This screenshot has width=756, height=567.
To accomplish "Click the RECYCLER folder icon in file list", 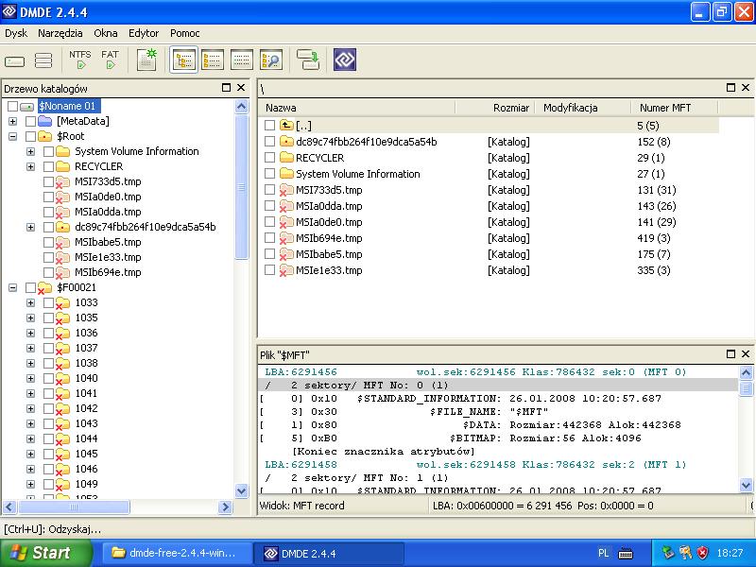I will point(286,158).
